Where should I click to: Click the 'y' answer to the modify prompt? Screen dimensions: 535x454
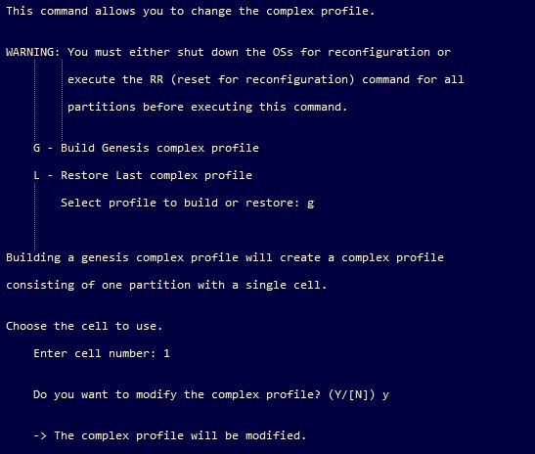(x=385, y=395)
